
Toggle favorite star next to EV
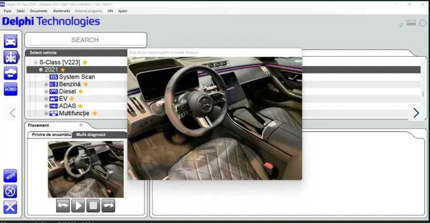[x=72, y=99]
